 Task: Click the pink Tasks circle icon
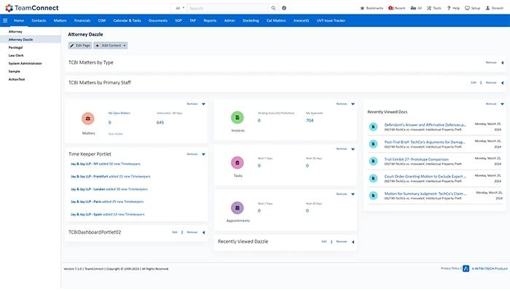tap(238, 162)
